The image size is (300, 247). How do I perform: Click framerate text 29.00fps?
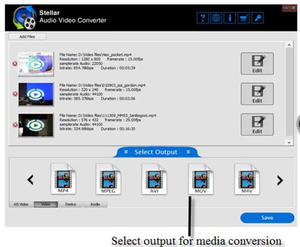pos(134,120)
